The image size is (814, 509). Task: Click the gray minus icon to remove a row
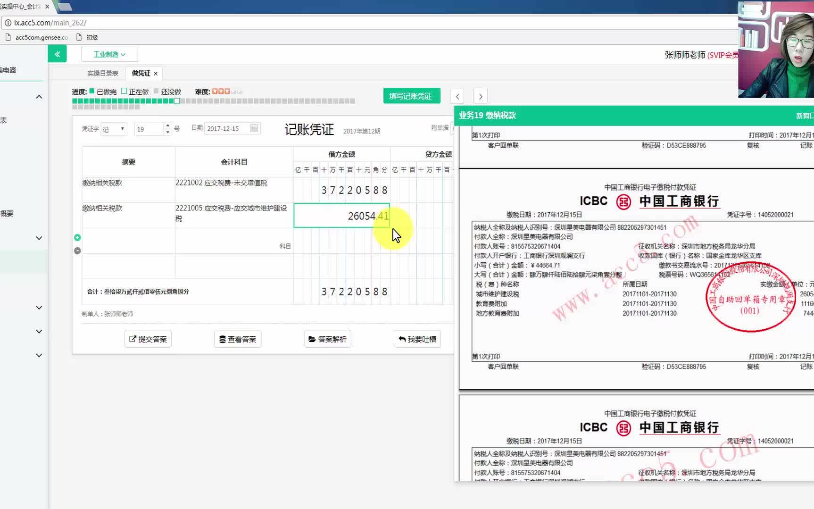(x=77, y=250)
